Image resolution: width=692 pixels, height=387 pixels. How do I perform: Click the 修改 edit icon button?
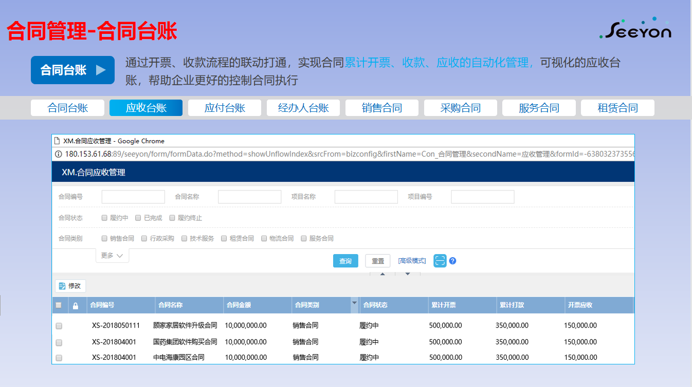point(70,286)
